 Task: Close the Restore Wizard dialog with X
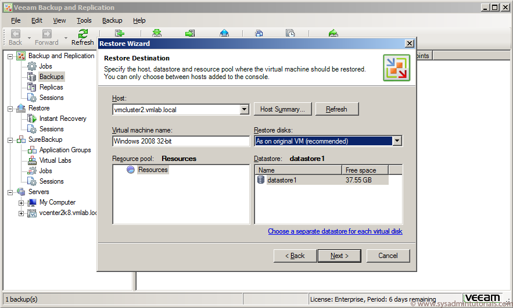tap(409, 44)
